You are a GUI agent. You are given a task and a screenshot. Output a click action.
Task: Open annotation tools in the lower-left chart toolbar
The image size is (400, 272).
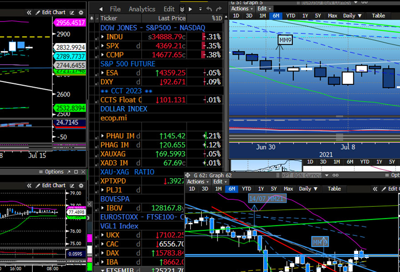(72, 186)
